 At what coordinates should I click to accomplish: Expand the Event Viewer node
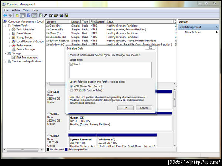tap(10, 34)
